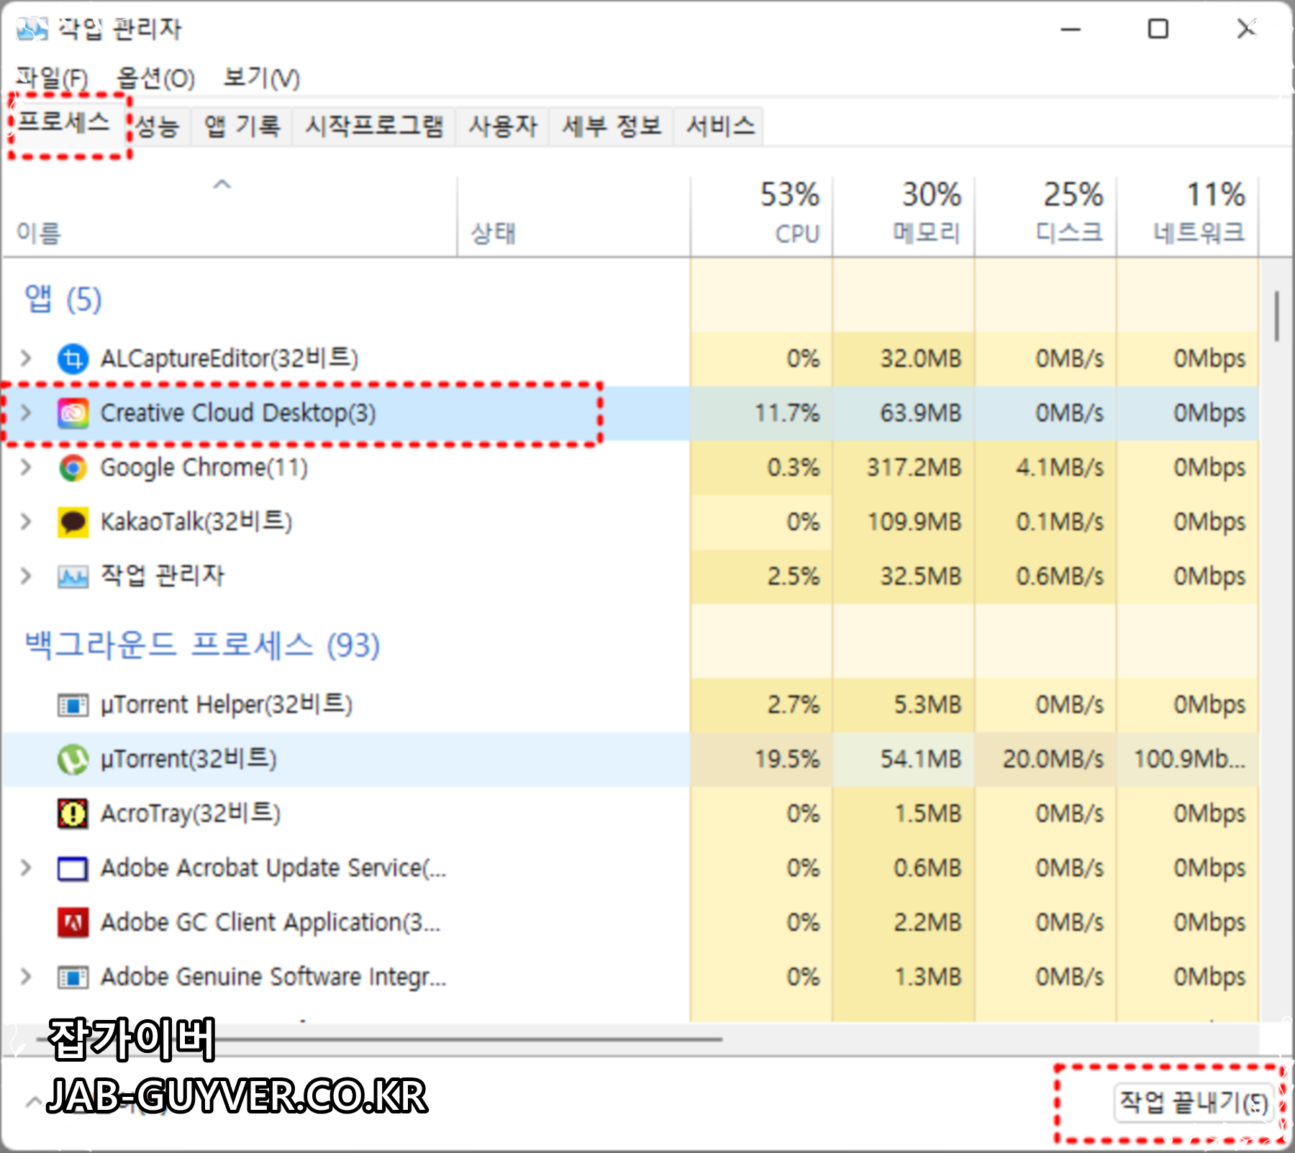The image size is (1295, 1153).
Task: Switch to the 서비스 tab
Action: tap(720, 127)
